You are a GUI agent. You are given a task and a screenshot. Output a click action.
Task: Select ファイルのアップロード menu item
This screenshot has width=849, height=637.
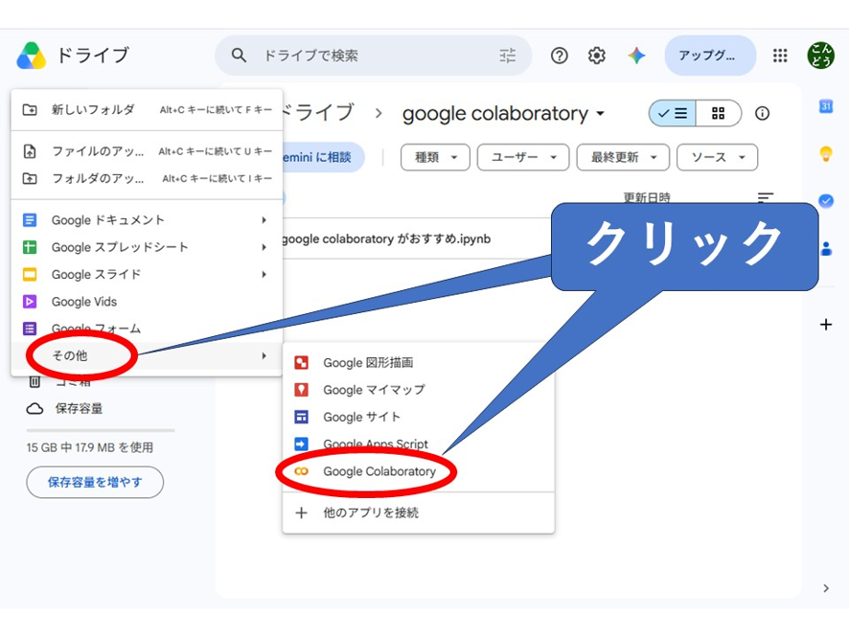(x=147, y=151)
